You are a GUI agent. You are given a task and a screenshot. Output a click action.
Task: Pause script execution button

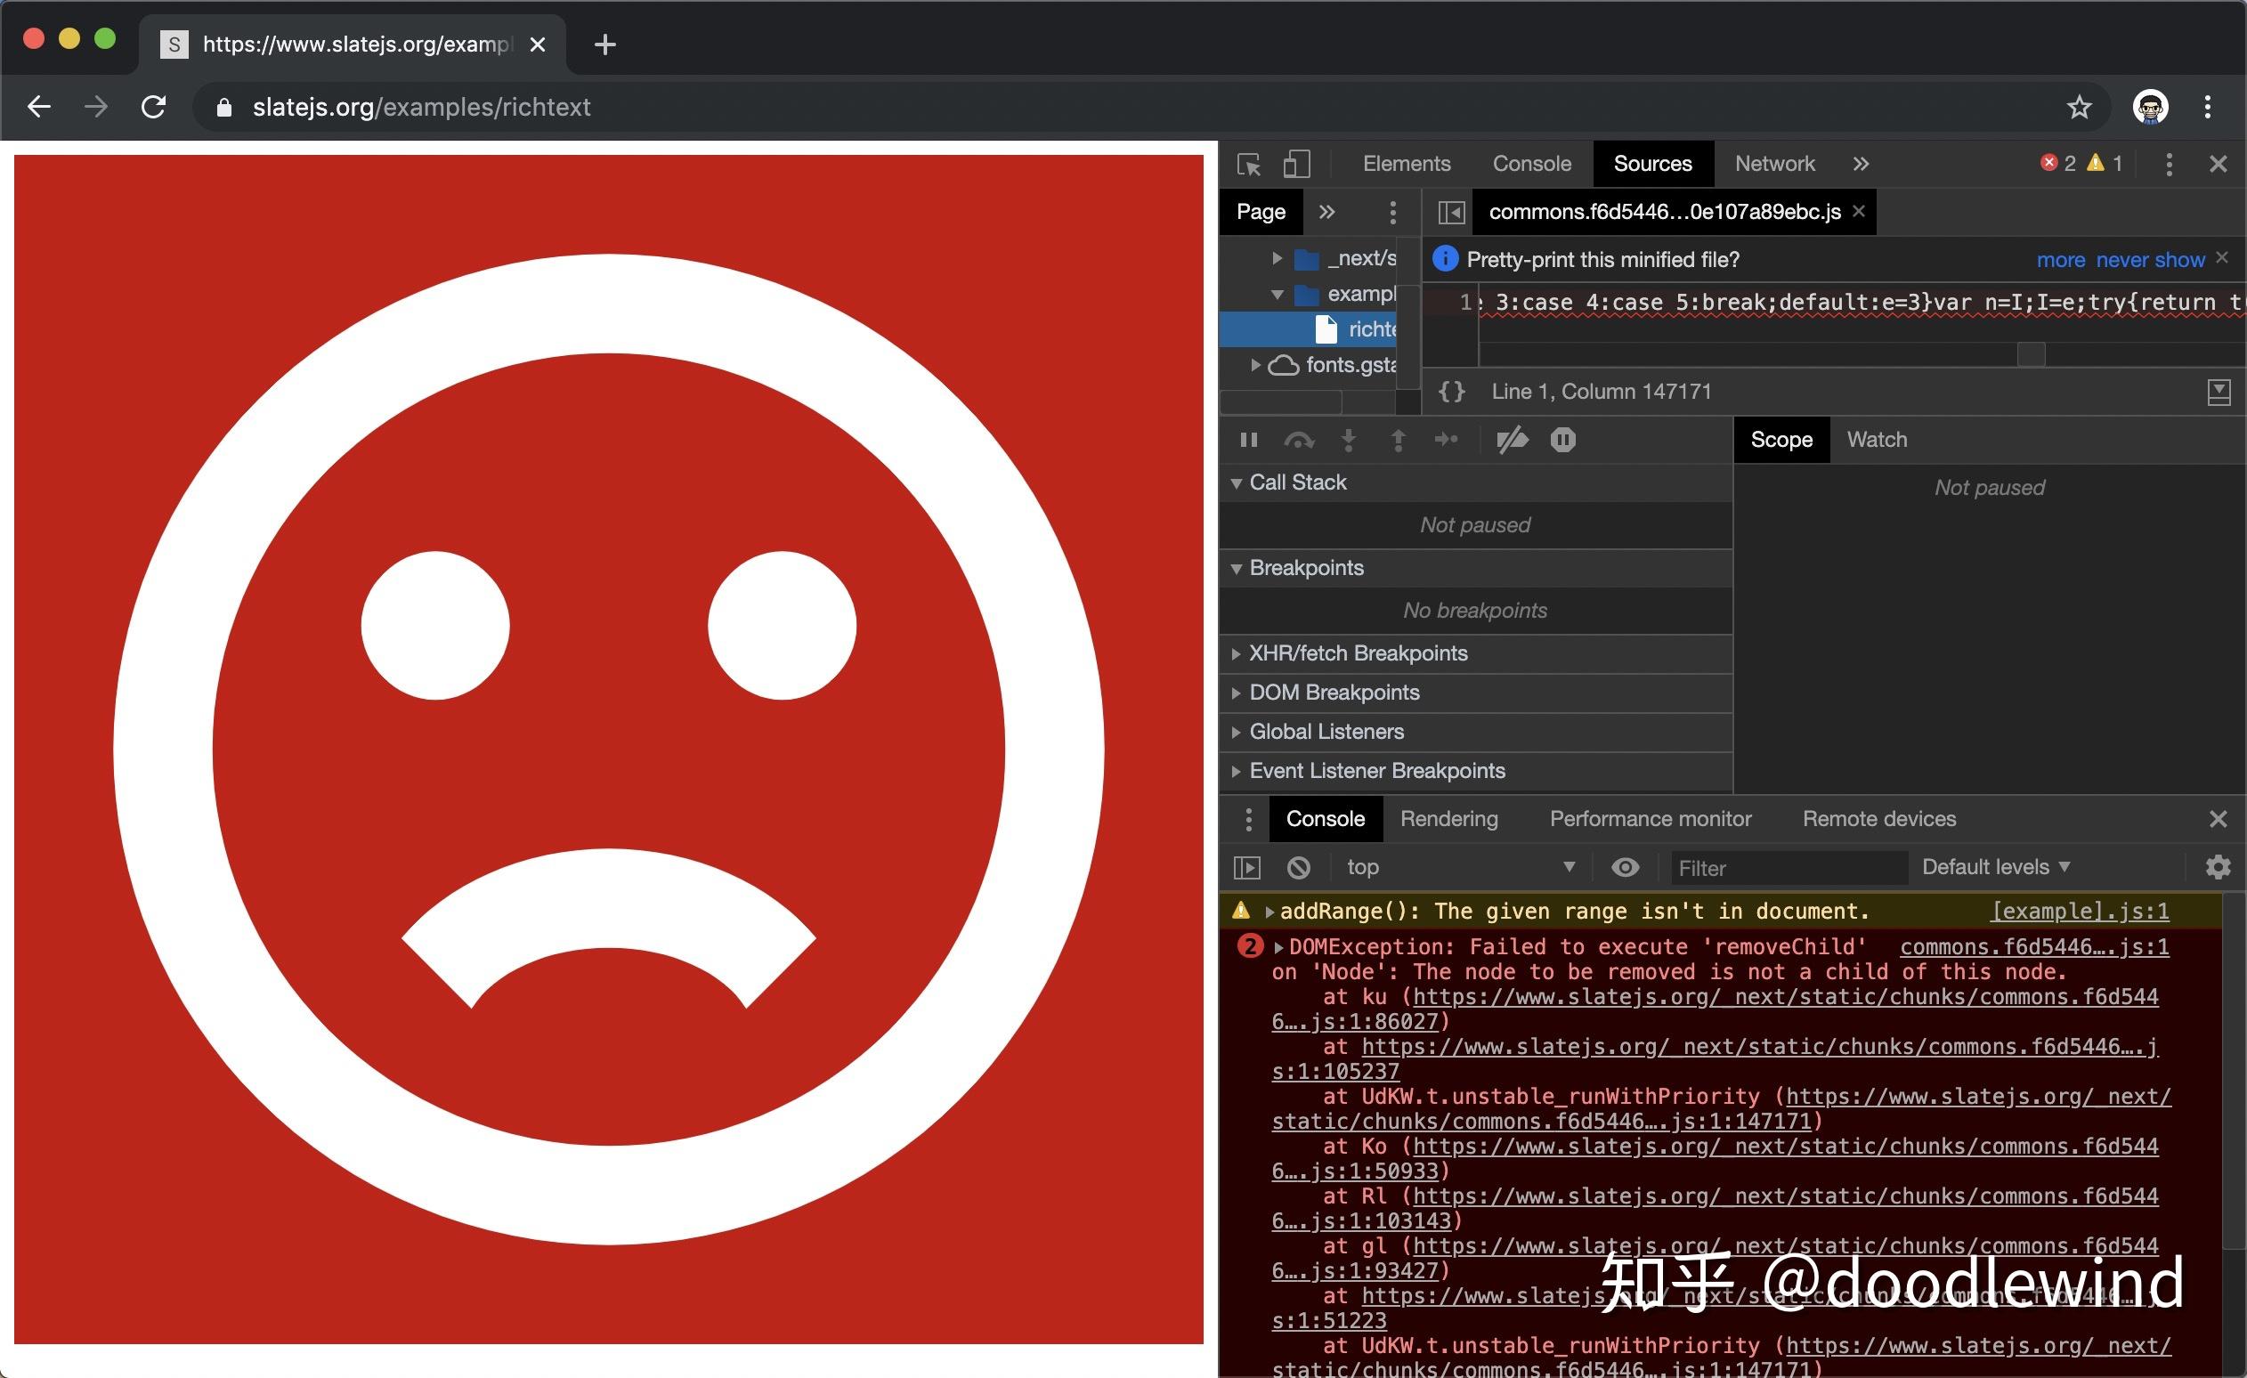click(x=1248, y=441)
